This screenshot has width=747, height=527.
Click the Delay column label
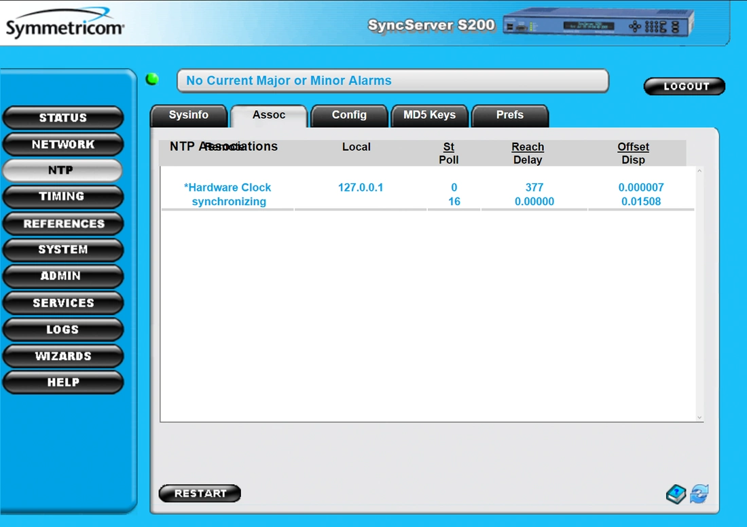pos(528,160)
